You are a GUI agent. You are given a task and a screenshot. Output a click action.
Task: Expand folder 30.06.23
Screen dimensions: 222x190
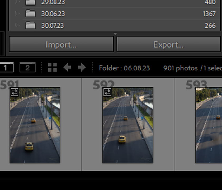click(x=17, y=13)
